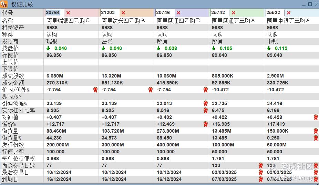Click issue size 60.000M
319x185 pixels.
click(277, 145)
